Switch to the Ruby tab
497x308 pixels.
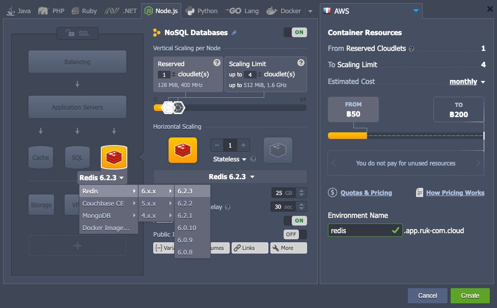(x=85, y=11)
